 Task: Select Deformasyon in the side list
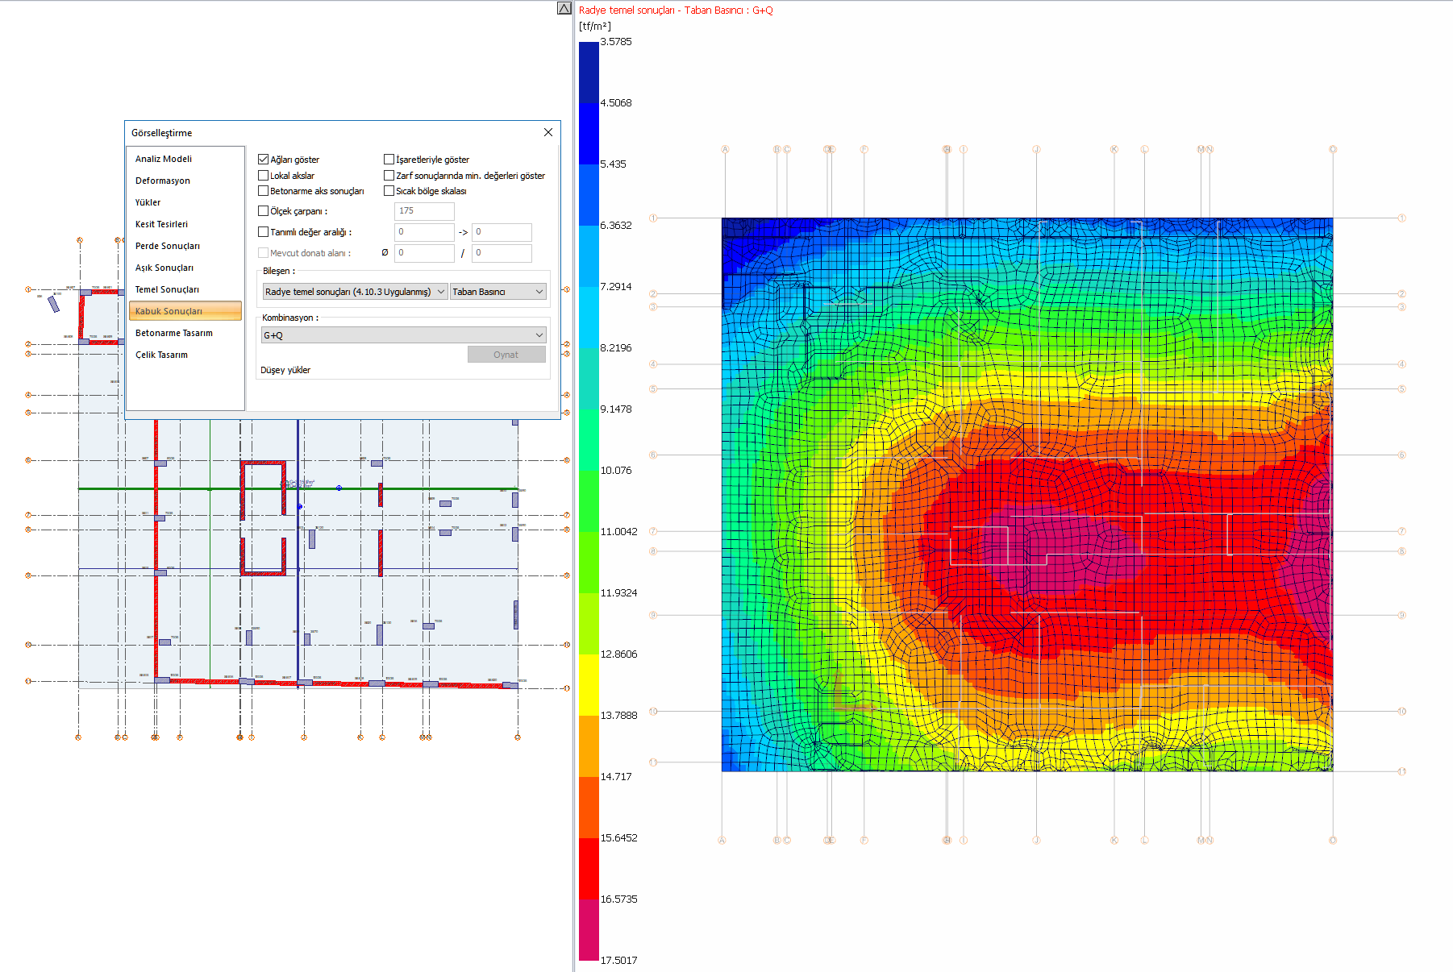163,181
